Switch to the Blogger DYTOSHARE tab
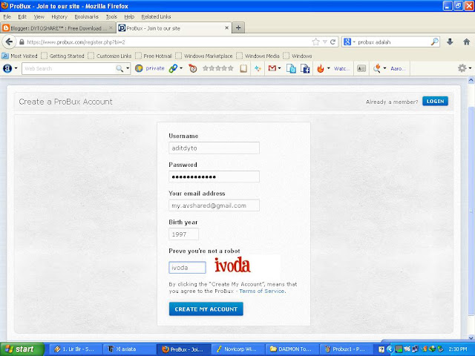 coord(58,28)
